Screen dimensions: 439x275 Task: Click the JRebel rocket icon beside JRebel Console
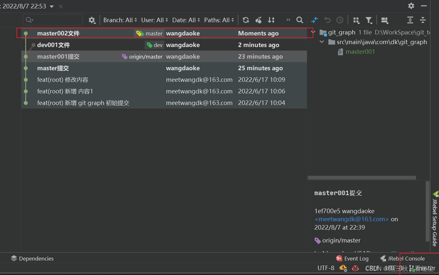[x=383, y=259]
